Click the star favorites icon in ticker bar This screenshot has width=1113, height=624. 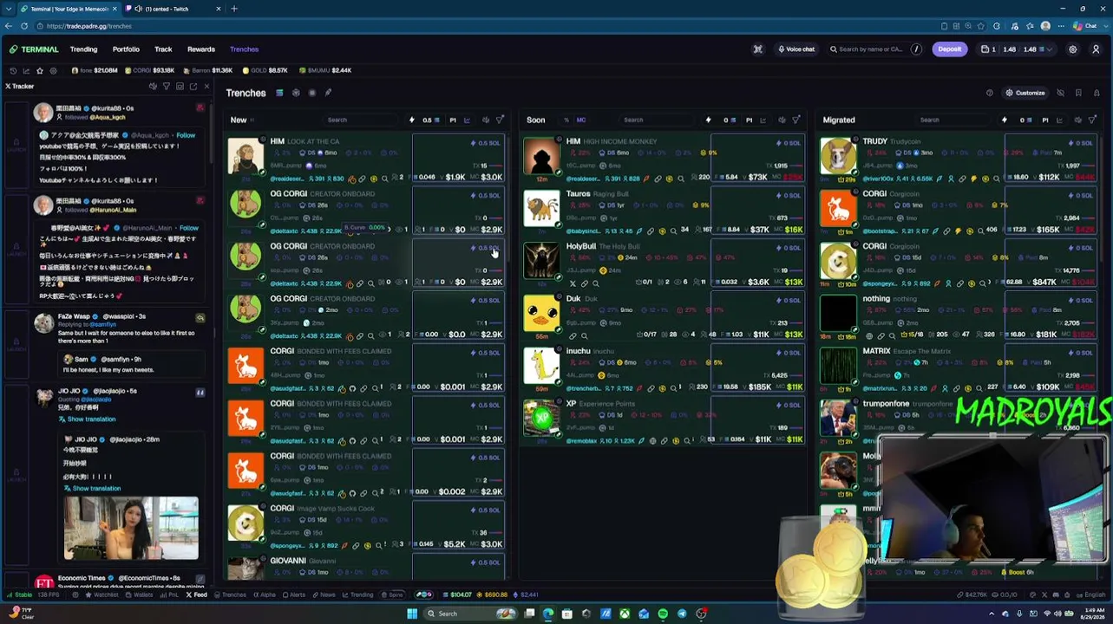39,70
